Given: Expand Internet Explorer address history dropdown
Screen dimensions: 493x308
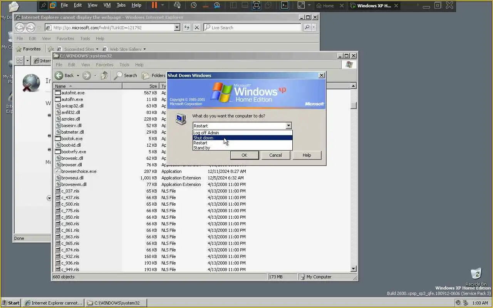Looking at the screenshot, I should click(177, 28).
